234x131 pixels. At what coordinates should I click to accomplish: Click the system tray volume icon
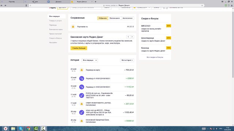coord(217,128)
